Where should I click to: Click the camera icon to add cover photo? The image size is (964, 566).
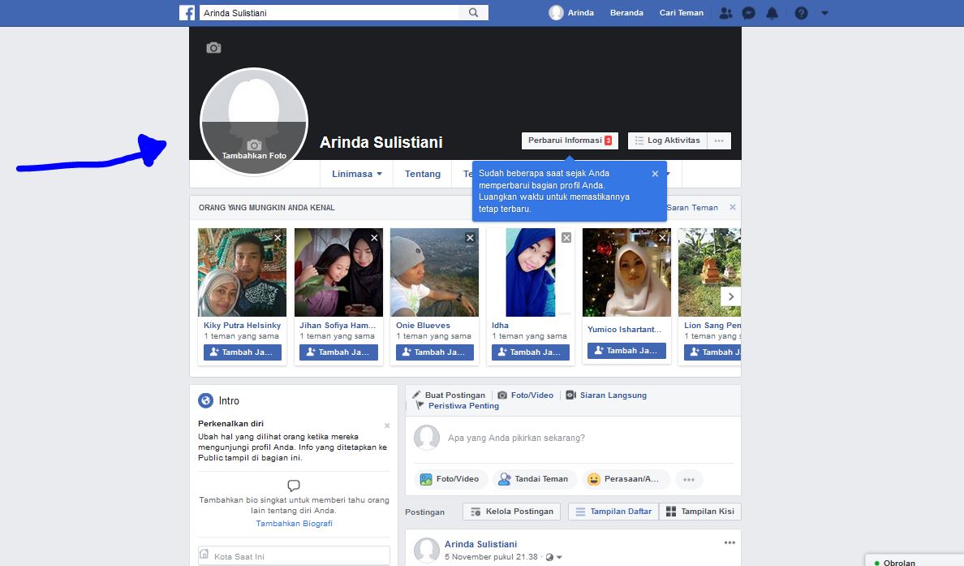click(213, 48)
